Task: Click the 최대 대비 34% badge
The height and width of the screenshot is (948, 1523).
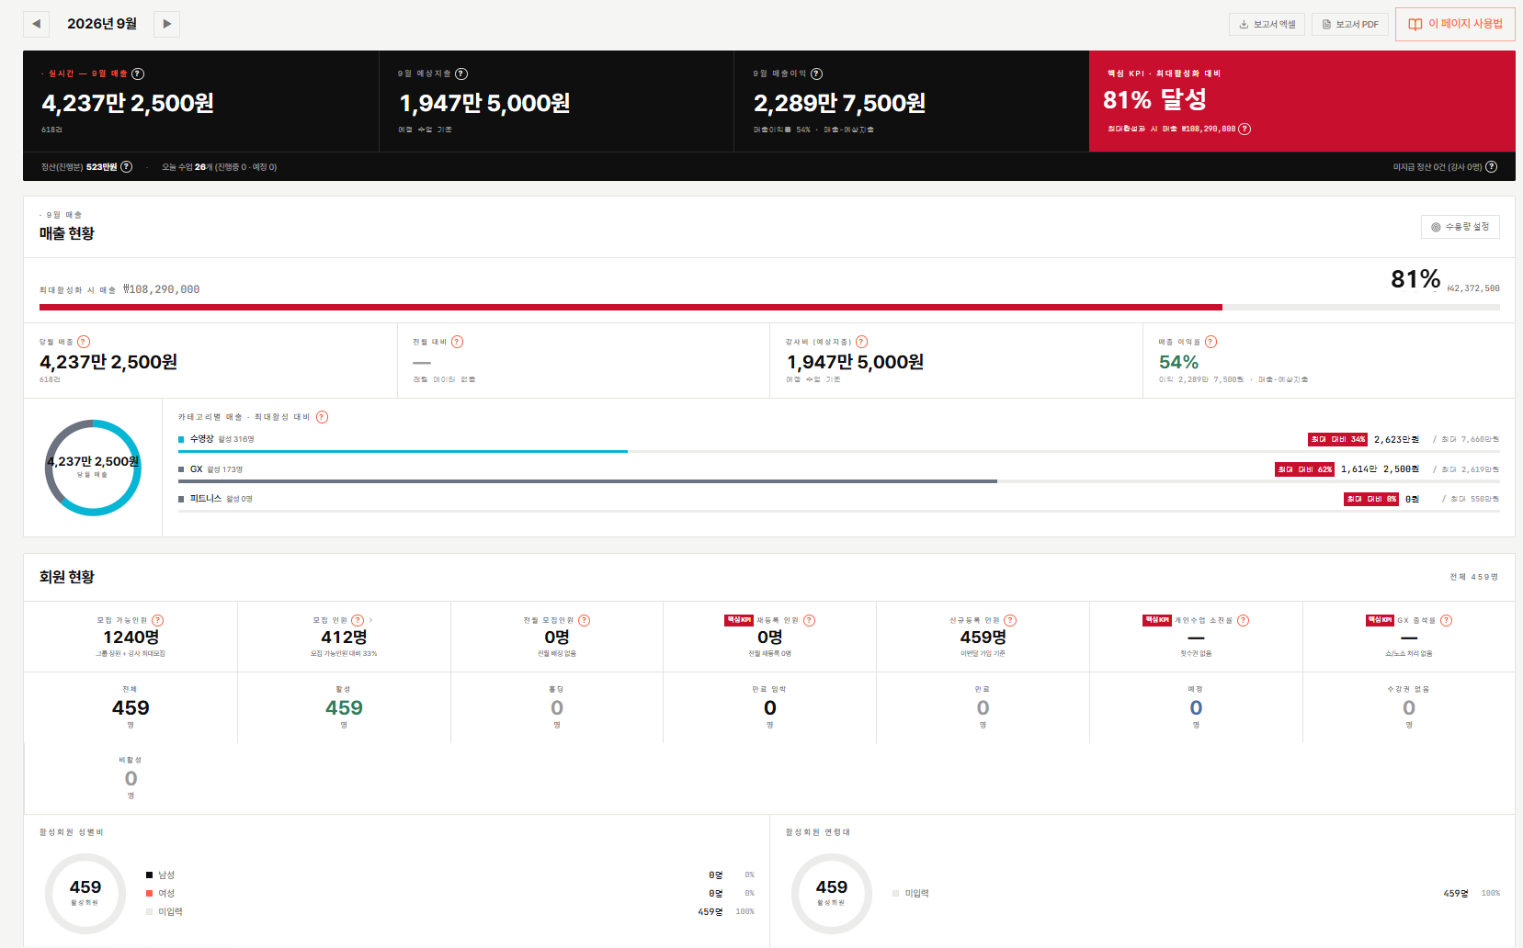Action: [x=1337, y=439]
